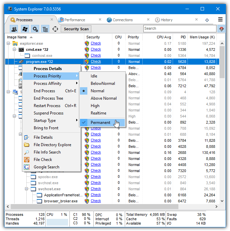Click the services gear toolbar icon
The height and width of the screenshot is (231, 230).
click(x=35, y=29)
